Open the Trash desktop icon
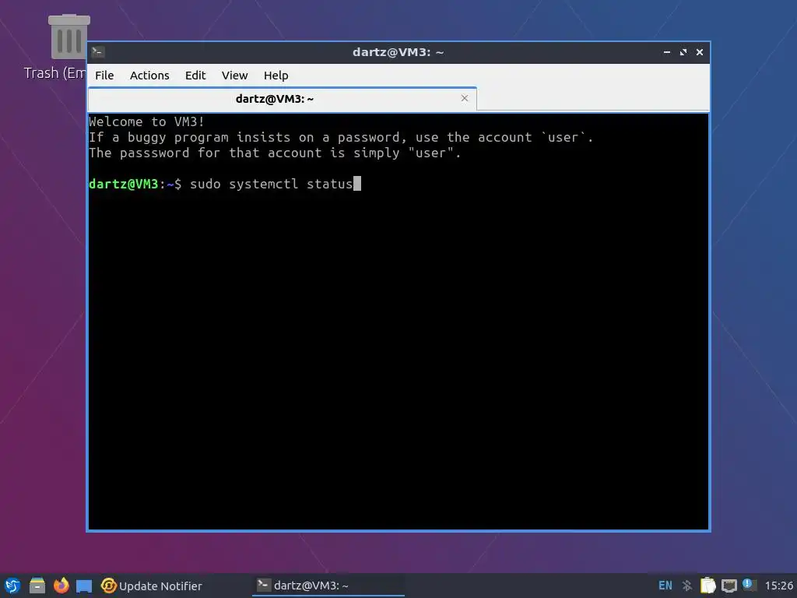The height and width of the screenshot is (598, 797). tap(57, 47)
